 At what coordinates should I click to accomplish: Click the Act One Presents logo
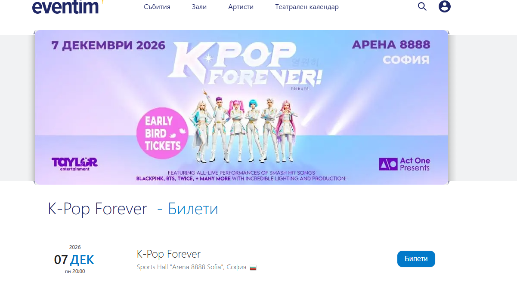pyautogui.click(x=405, y=164)
